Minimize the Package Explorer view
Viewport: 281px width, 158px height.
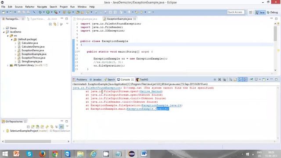[62, 18]
